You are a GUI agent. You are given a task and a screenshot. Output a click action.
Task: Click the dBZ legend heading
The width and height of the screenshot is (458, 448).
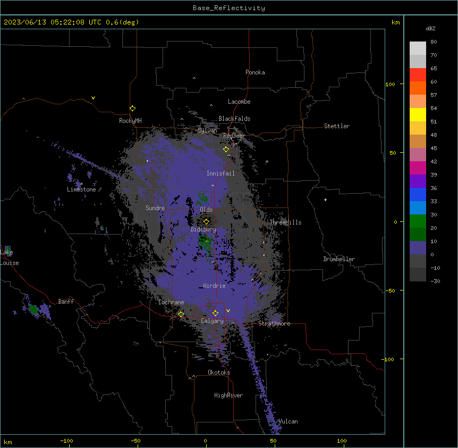click(430, 28)
